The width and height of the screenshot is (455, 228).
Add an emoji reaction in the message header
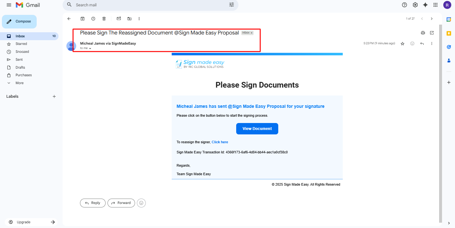(412, 44)
